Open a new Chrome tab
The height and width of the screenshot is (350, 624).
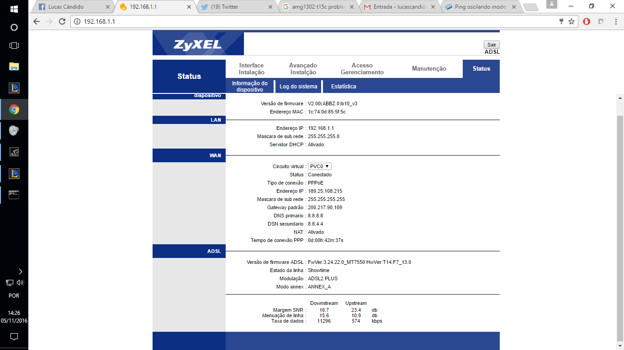point(530,7)
